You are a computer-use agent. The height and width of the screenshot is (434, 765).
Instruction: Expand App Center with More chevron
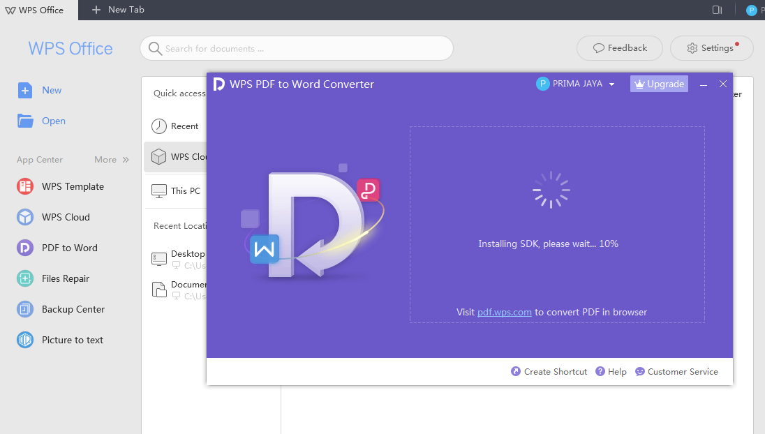[x=126, y=160]
